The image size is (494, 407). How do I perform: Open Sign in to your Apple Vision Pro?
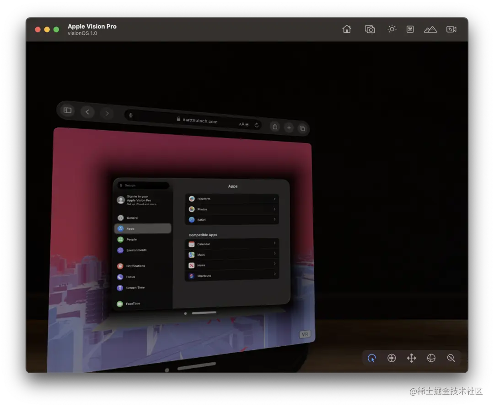[143, 200]
